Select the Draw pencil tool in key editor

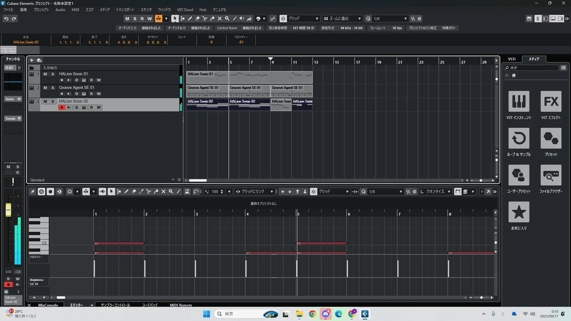coord(126,192)
